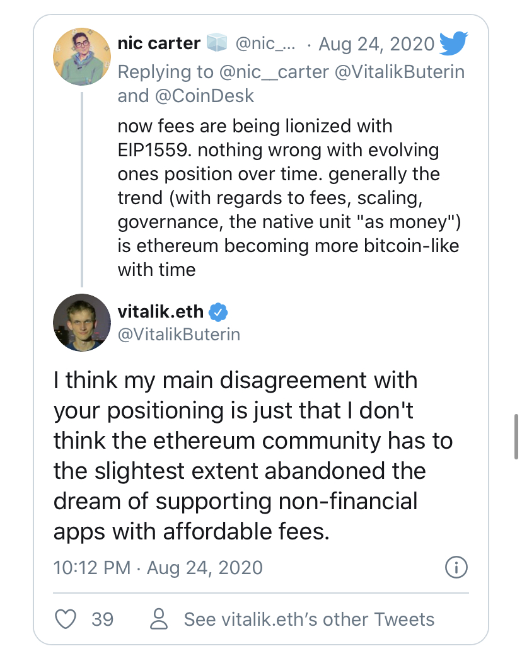The width and height of the screenshot is (522, 668).
Task: Open the info icon beside the timestamp
Action: tap(456, 567)
